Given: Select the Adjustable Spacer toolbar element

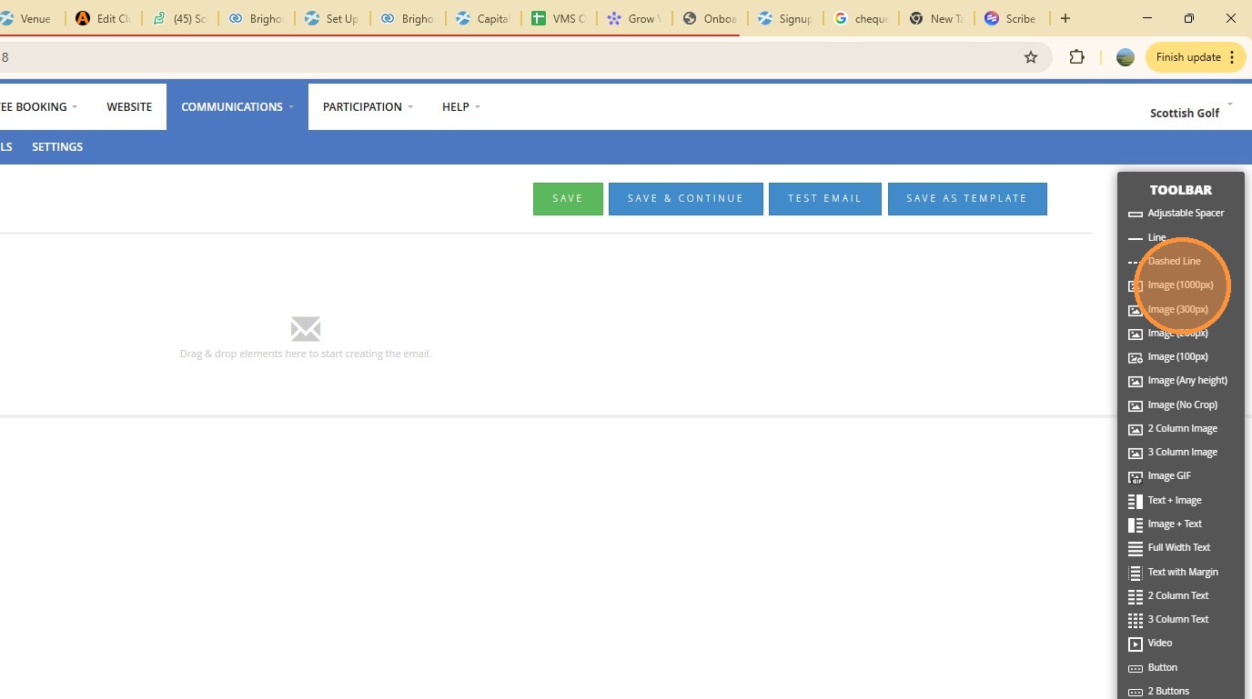Looking at the screenshot, I should pyautogui.click(x=1176, y=214).
